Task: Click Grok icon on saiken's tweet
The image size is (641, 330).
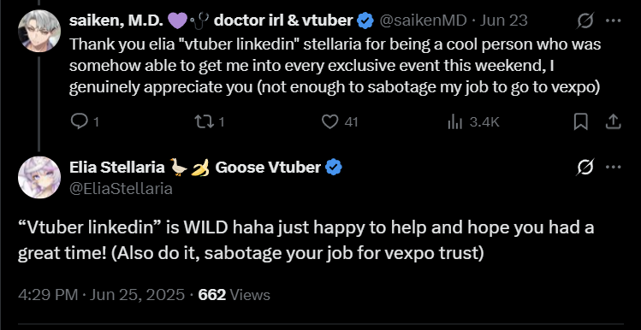Action: 585,21
